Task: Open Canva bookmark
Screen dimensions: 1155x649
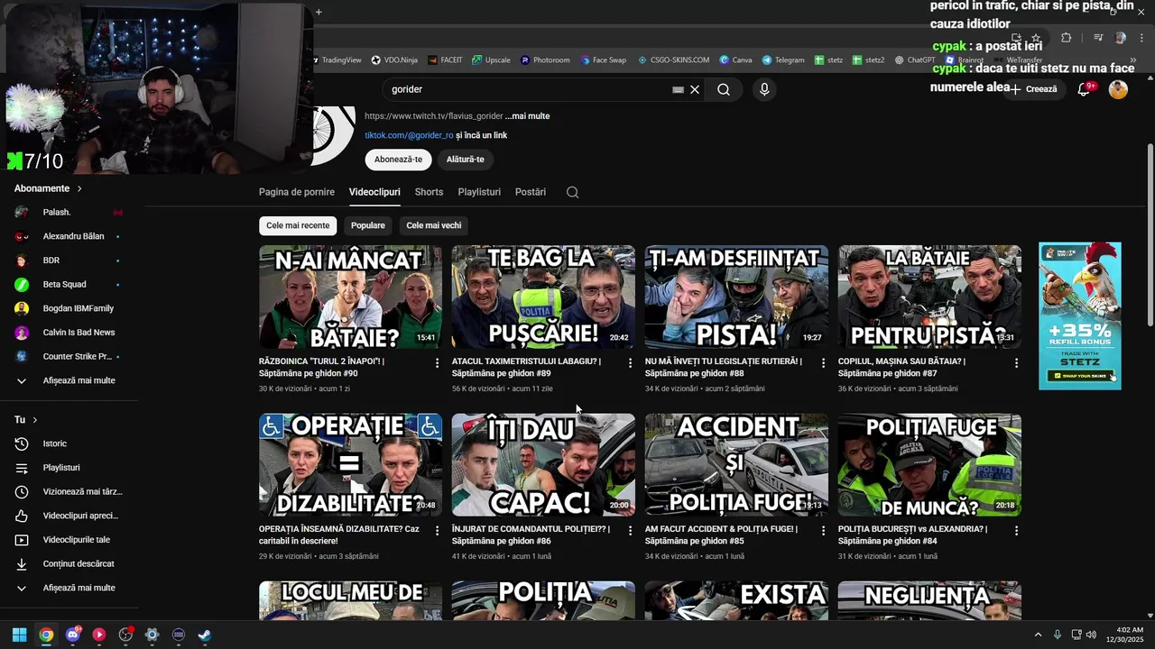Action: pos(735,60)
